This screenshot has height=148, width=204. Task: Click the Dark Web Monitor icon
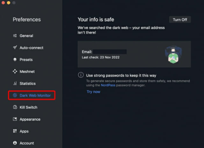15,95
